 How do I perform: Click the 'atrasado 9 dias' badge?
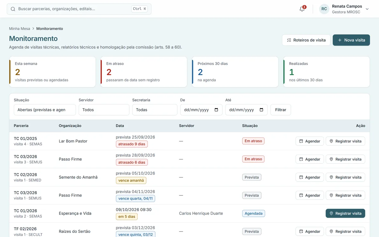pyautogui.click(x=132, y=144)
